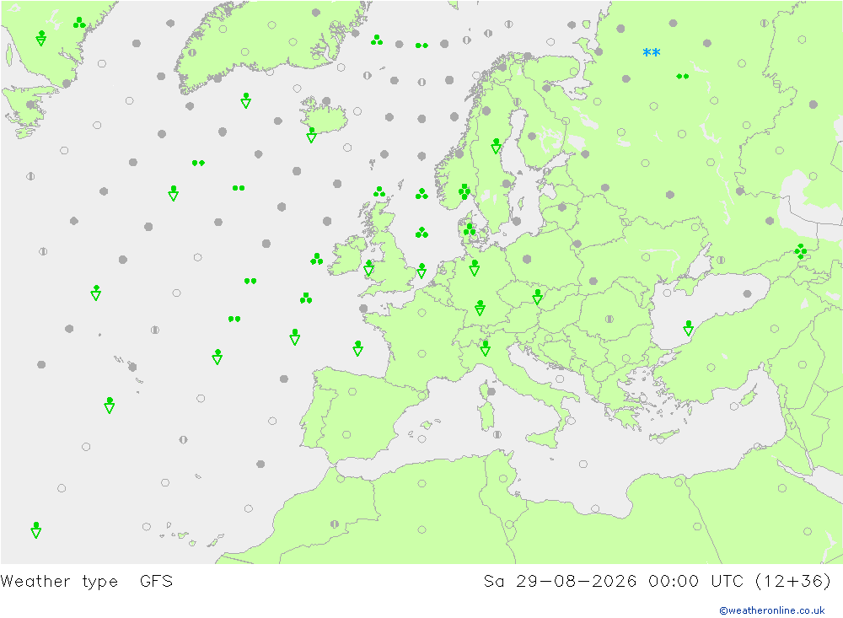Click the shower symbol over Sweden
Viewport: 843px width, 618px height.
[x=496, y=147]
